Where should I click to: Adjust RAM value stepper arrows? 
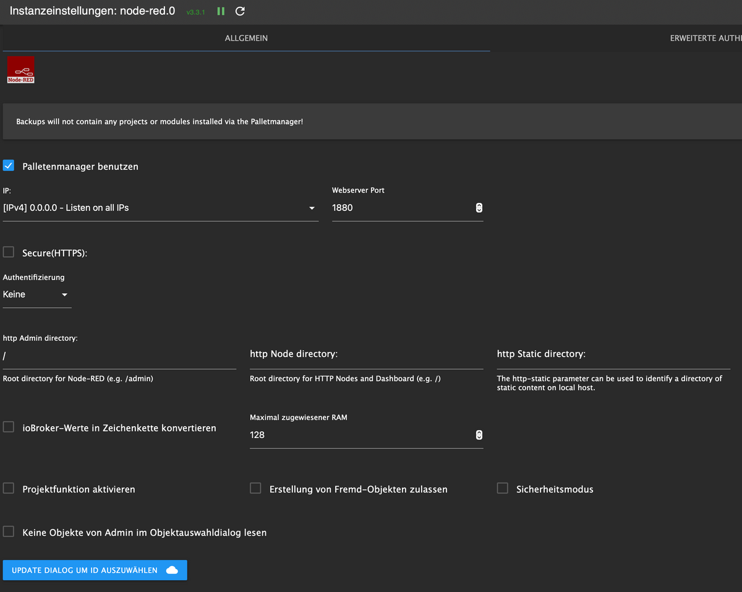click(x=479, y=435)
